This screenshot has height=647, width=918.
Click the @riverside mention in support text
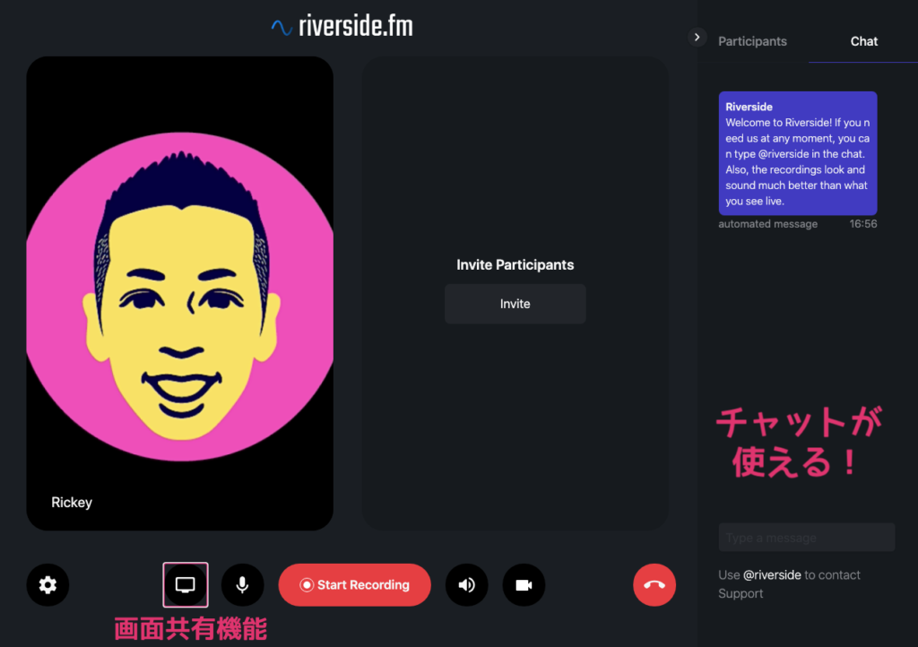point(772,575)
